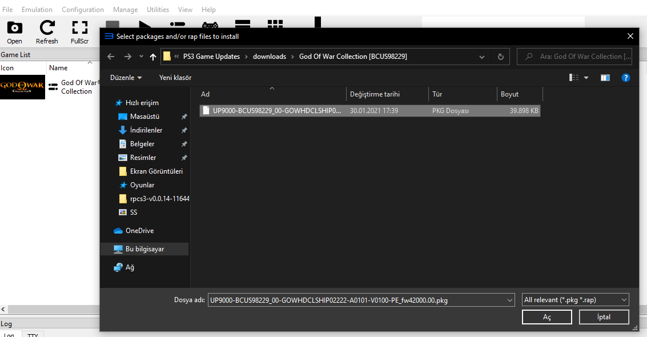Expand hidden breadcrumb path chevrons
The height and width of the screenshot is (337, 647).
pyautogui.click(x=176, y=57)
